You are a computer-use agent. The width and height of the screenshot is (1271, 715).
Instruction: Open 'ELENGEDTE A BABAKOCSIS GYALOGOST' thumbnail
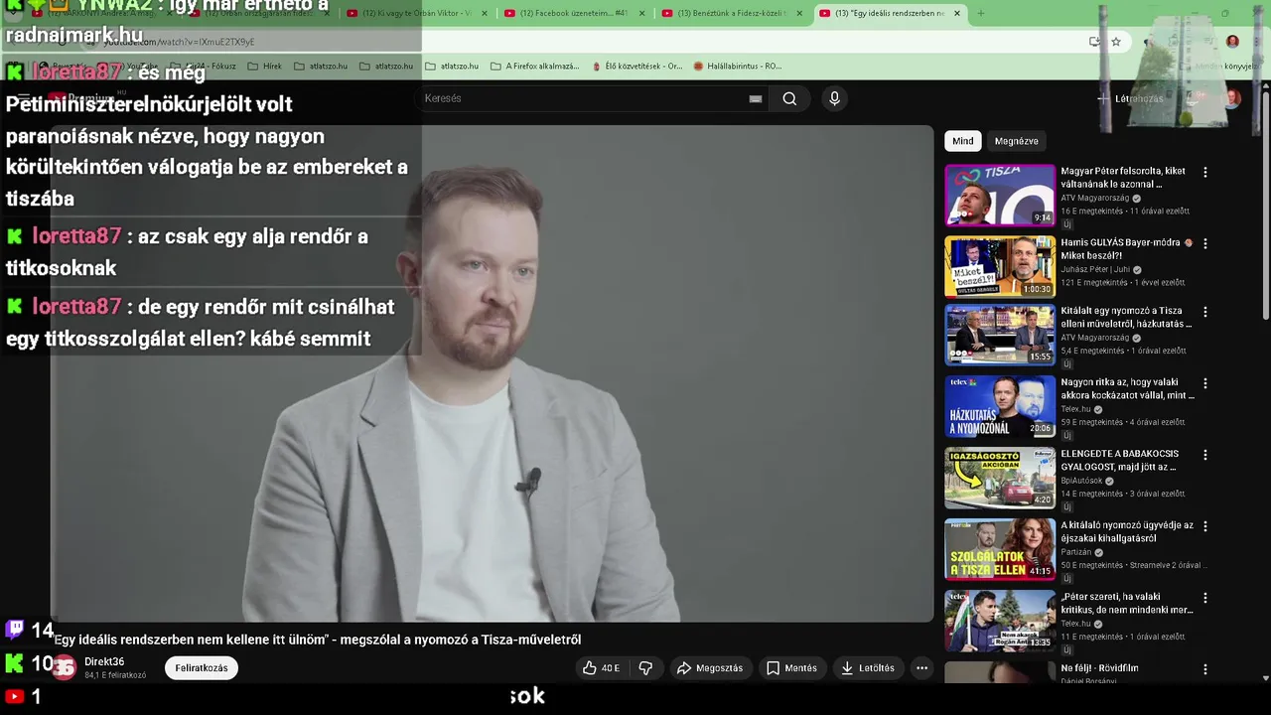(1000, 478)
